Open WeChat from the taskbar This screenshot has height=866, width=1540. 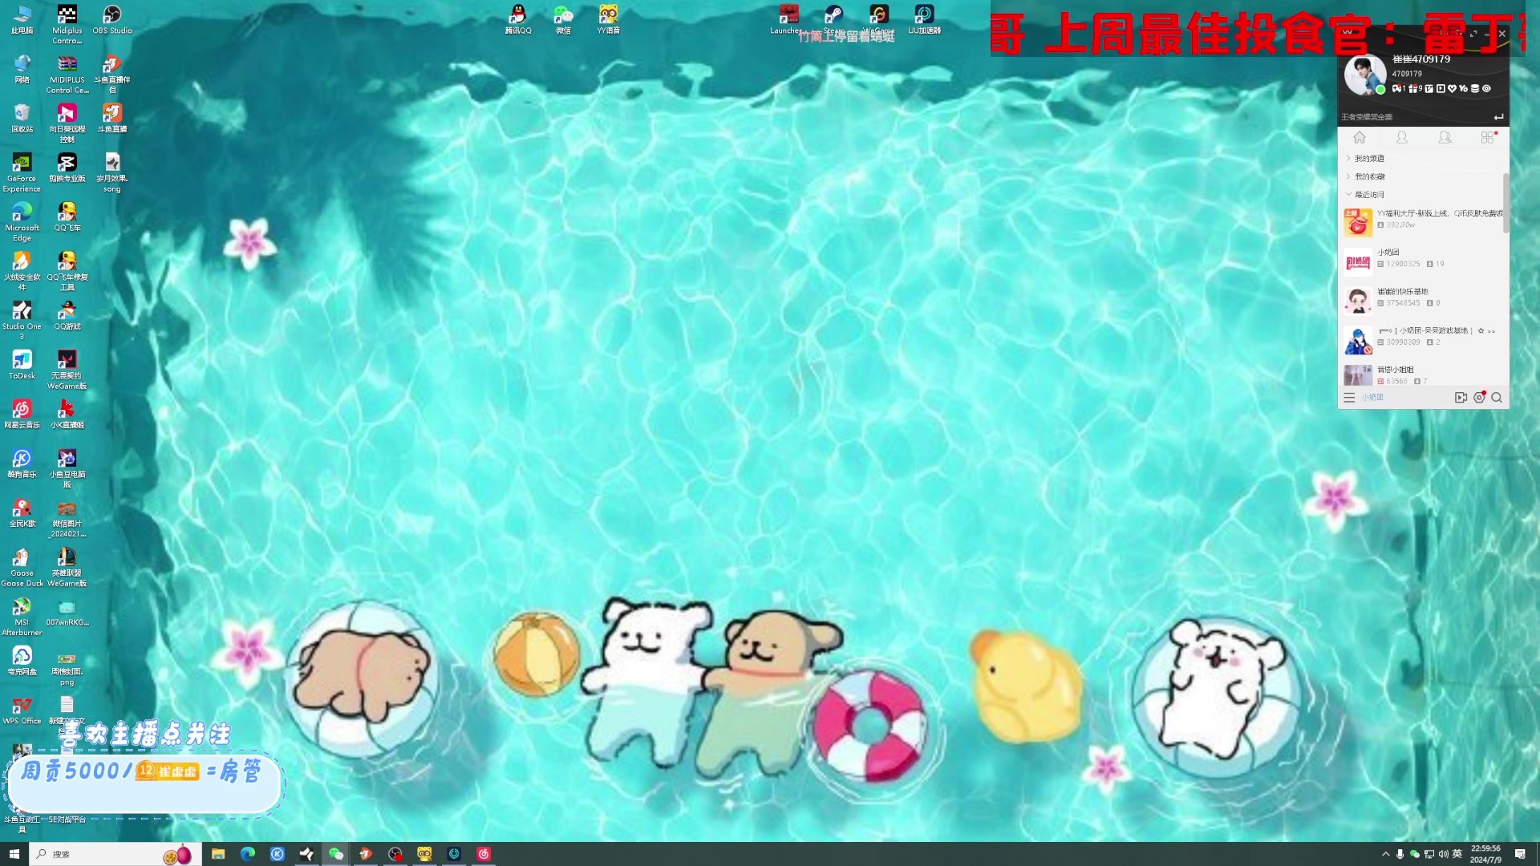(336, 854)
